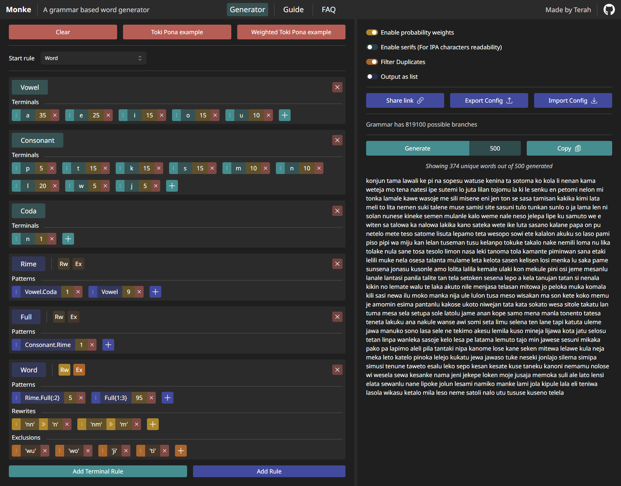Toggle Ex option on Rime rule
This screenshot has width=621, height=486.
[78, 264]
